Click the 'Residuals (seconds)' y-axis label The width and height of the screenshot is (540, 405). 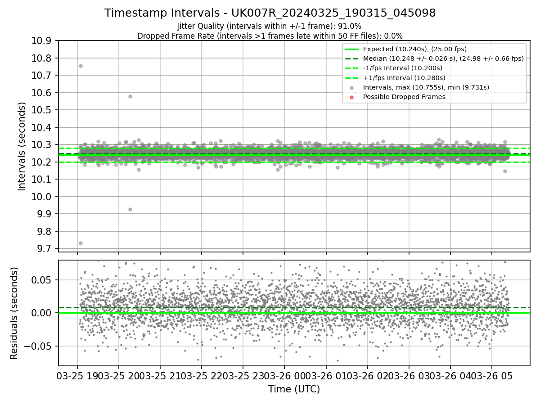point(14,313)
